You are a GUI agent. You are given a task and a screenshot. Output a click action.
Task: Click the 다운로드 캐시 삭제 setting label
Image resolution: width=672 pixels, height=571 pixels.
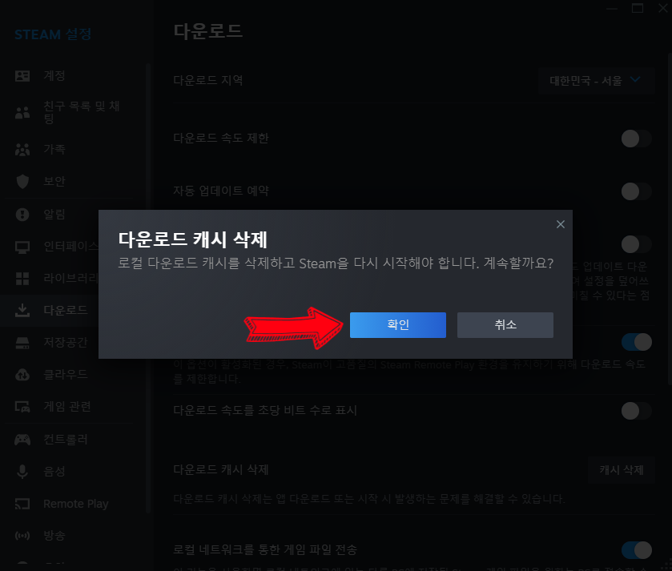pyautogui.click(x=221, y=470)
